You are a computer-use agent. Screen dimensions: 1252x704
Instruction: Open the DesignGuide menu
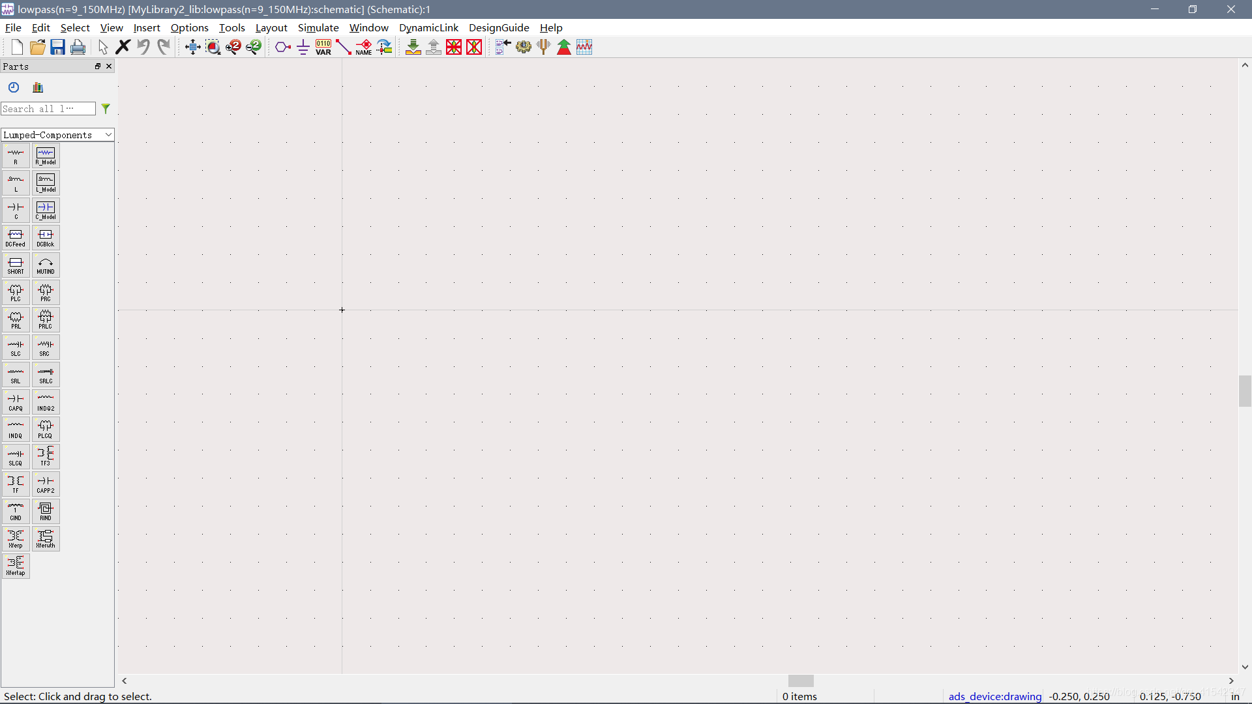[499, 27]
